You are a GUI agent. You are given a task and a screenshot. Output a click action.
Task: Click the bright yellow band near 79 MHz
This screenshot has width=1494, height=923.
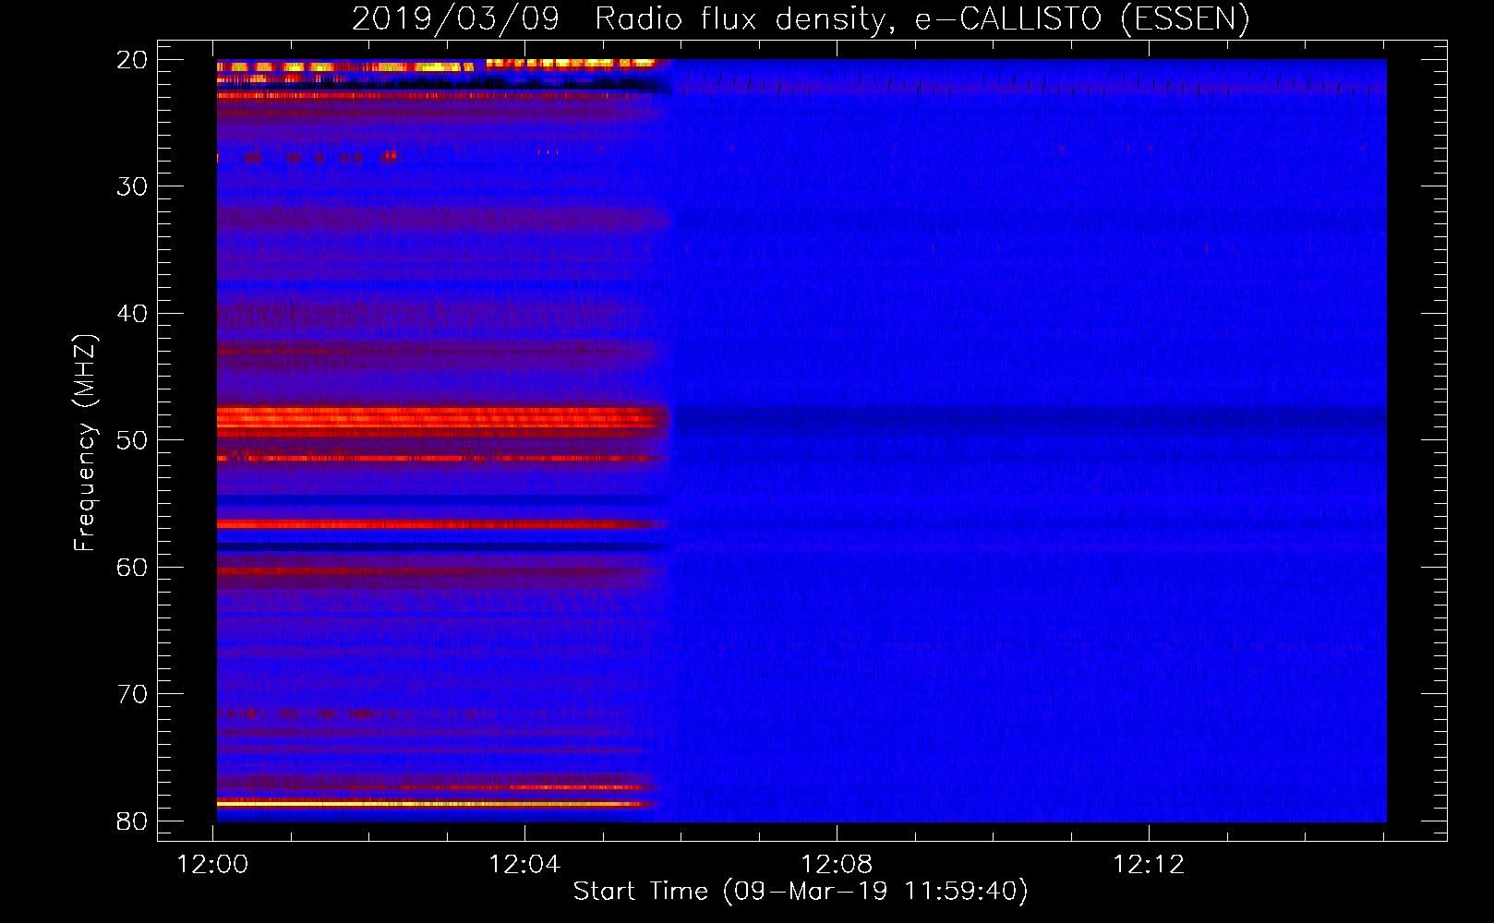point(434,804)
